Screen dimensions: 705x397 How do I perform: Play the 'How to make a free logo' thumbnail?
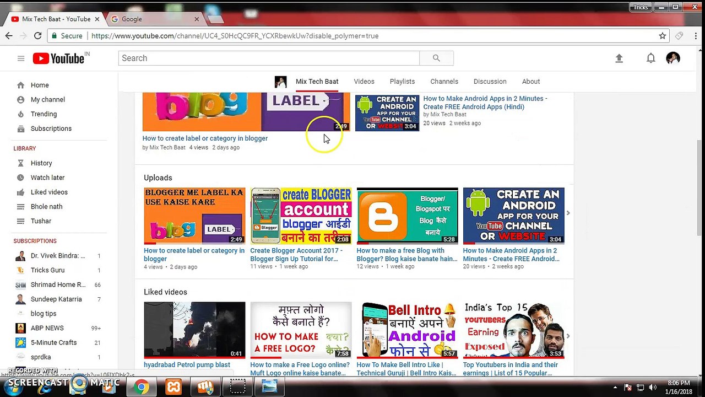(x=301, y=330)
